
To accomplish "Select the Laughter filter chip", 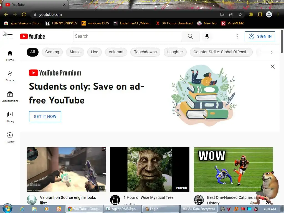I will point(175,52).
